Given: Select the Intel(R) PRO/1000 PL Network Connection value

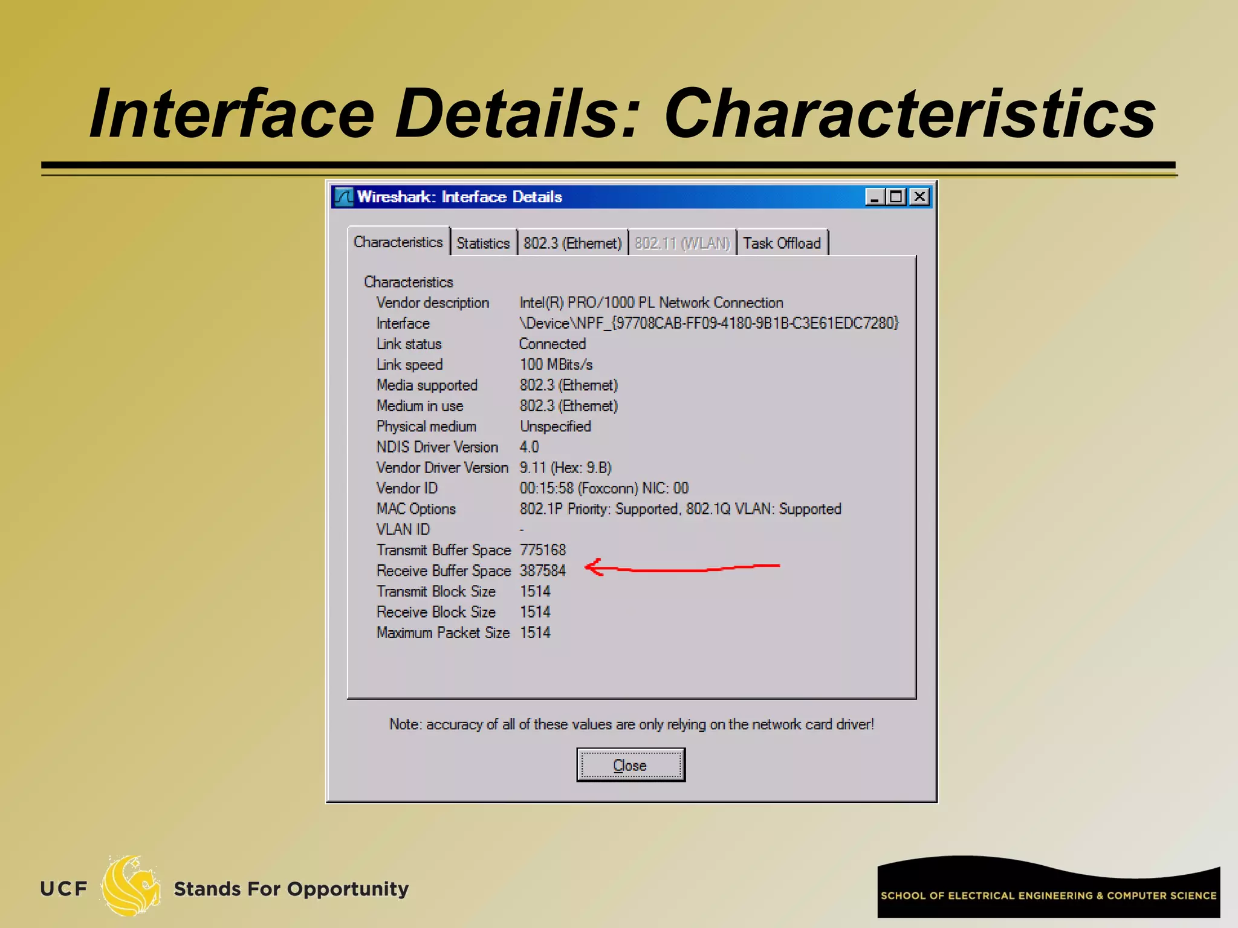Looking at the screenshot, I should [651, 303].
